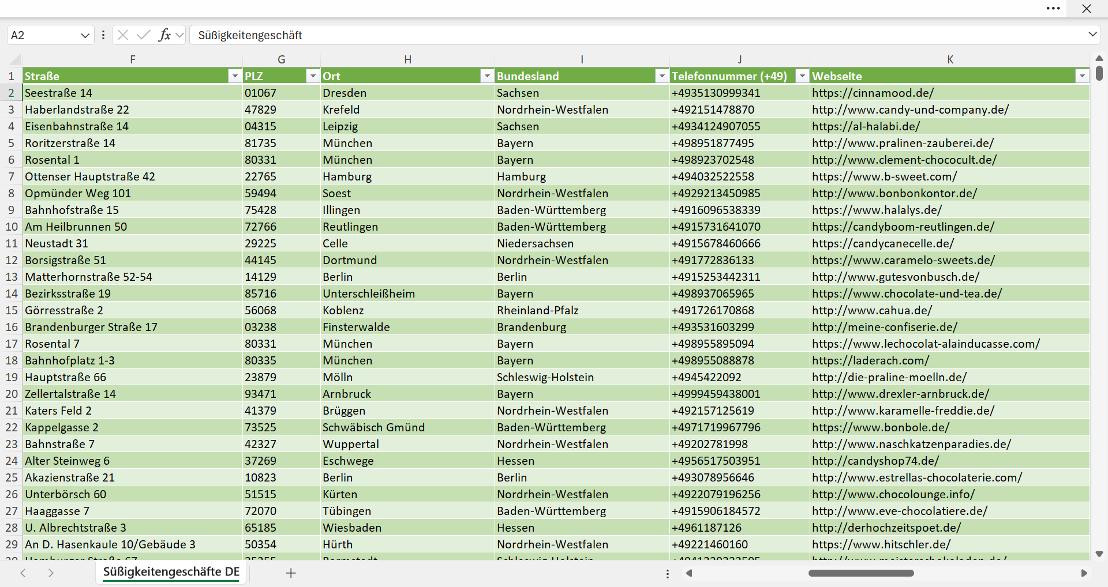Open the Webseite column filter dropdown

(1081, 76)
